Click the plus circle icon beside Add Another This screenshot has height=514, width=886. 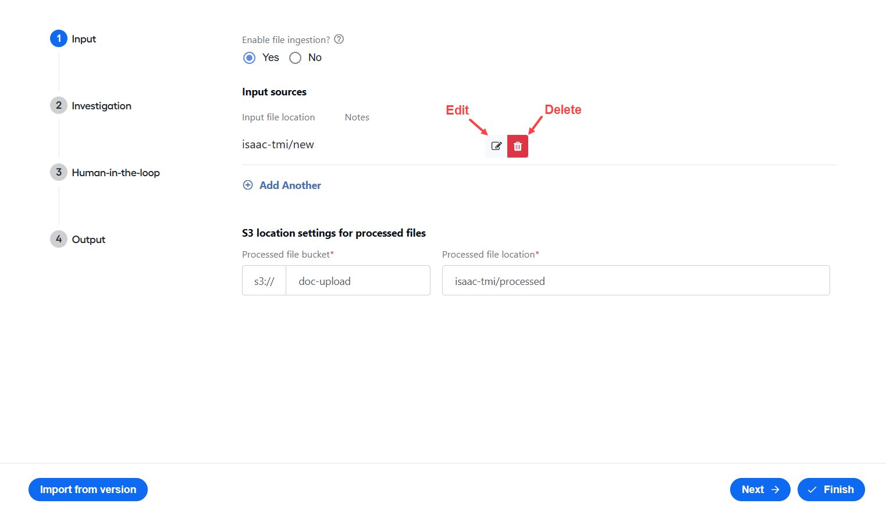(248, 185)
